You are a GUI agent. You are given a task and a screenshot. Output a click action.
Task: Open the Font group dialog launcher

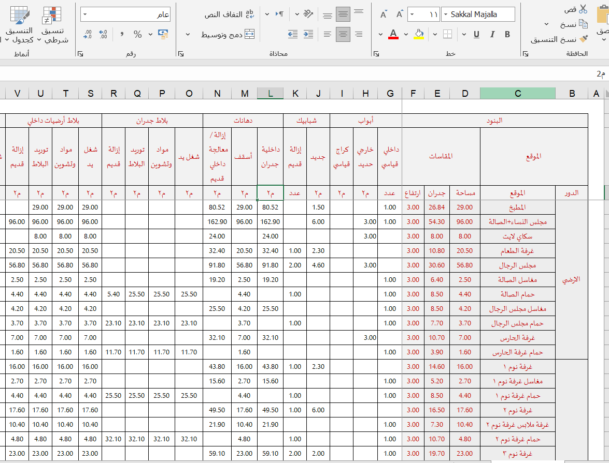point(376,53)
